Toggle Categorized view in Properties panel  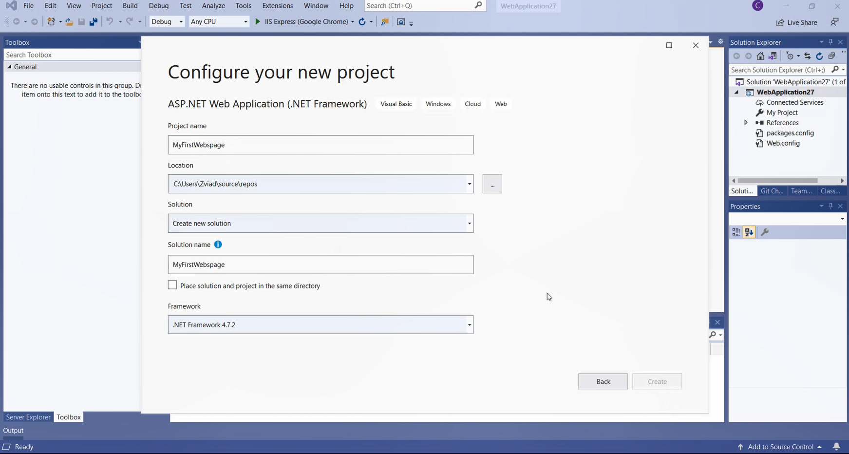tap(736, 232)
